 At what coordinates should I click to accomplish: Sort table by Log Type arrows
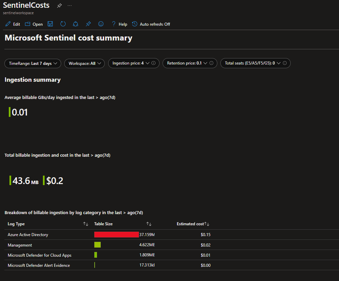86,224
